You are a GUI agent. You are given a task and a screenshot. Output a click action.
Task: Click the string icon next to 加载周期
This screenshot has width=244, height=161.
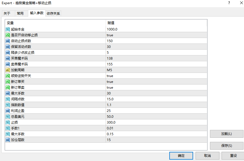pos(8,70)
